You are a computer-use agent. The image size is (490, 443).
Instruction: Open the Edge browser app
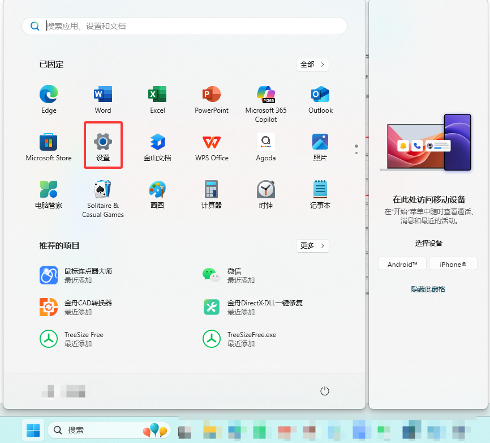(x=49, y=100)
